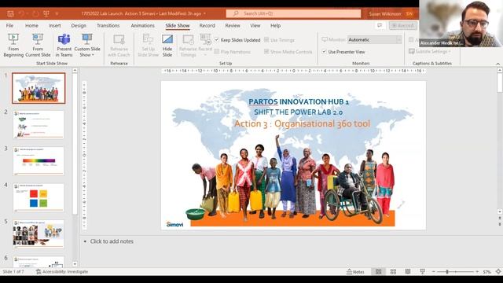
Task: Click the slide title PARTOS INNOVATION HUB 1
Action: [299, 101]
